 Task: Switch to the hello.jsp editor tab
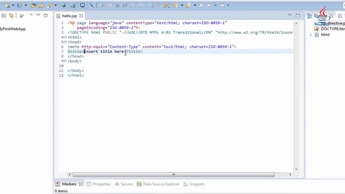point(70,16)
